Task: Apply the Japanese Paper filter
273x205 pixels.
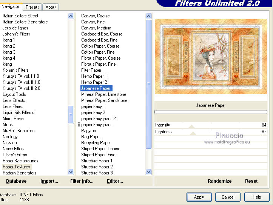Action: pyautogui.click(x=199, y=197)
